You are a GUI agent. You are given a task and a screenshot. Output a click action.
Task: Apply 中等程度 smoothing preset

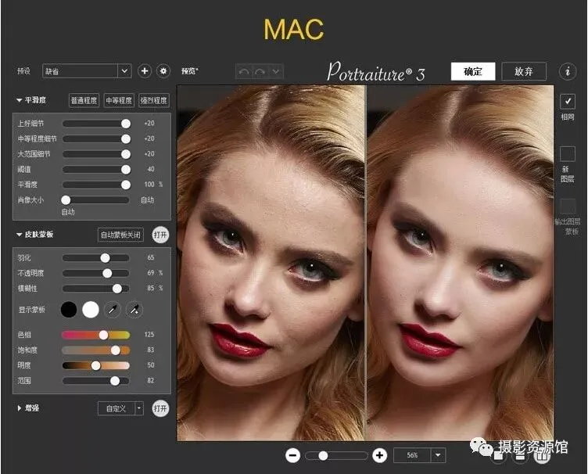tap(119, 100)
